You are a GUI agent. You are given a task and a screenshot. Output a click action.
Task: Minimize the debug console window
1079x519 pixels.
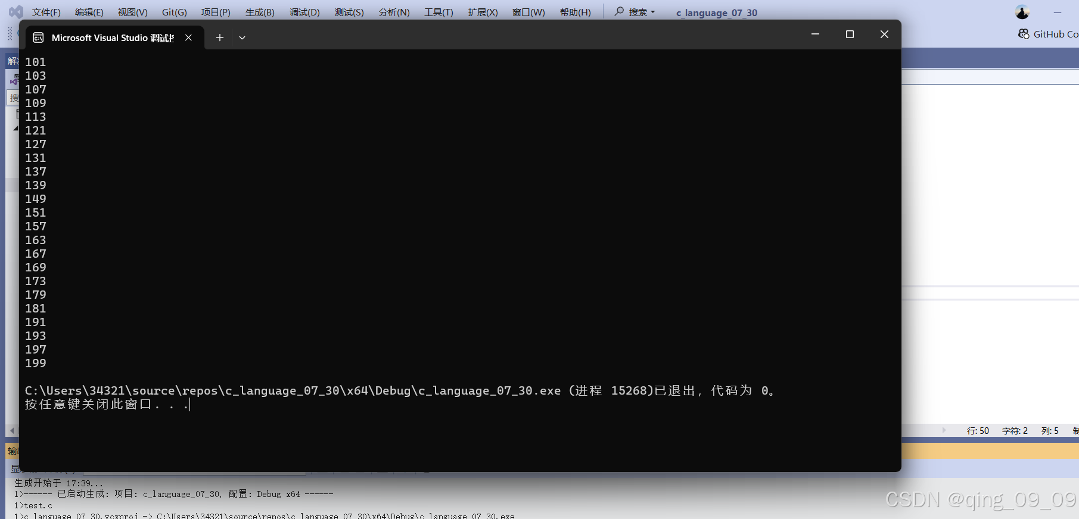pos(815,35)
